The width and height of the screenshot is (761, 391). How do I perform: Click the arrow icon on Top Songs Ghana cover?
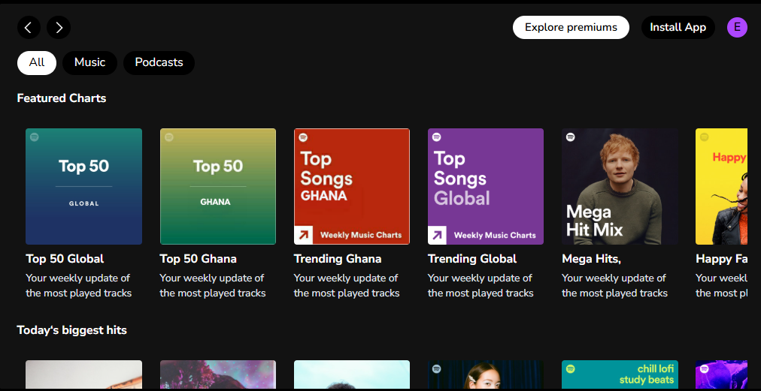point(303,236)
